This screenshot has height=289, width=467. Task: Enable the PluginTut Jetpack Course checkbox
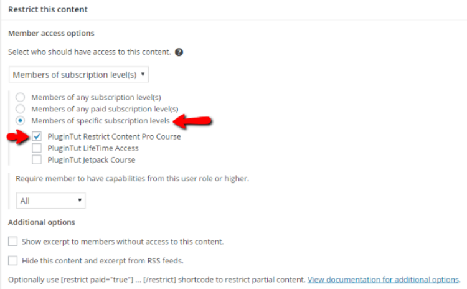click(x=37, y=159)
